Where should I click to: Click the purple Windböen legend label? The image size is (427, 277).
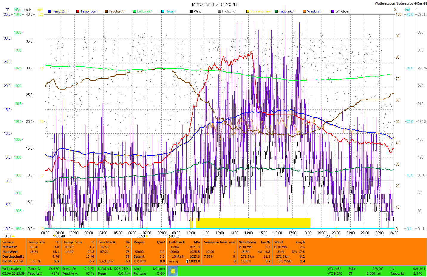[343, 11]
